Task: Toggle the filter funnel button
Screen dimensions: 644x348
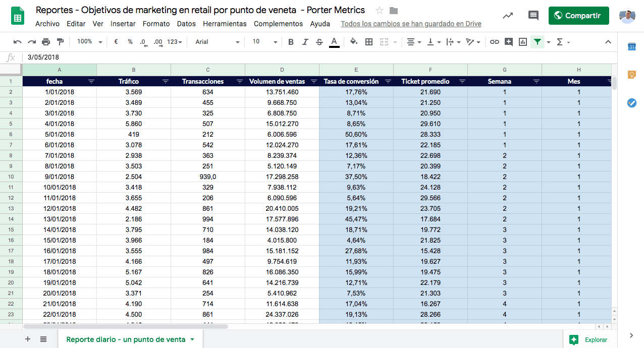Action: [x=538, y=42]
